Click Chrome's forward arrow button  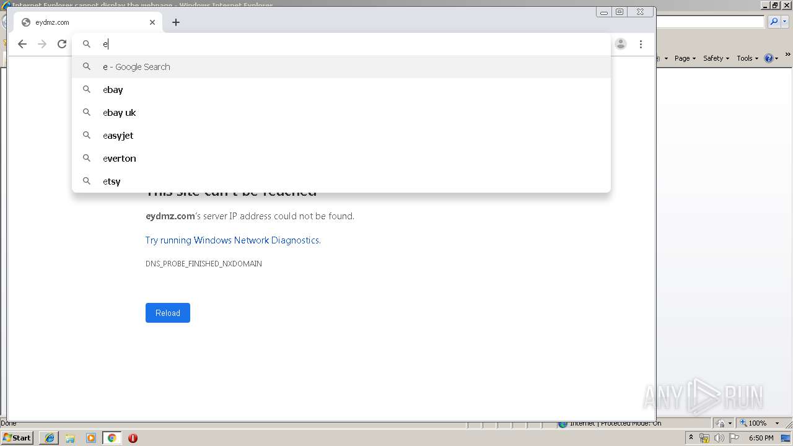tap(42, 44)
